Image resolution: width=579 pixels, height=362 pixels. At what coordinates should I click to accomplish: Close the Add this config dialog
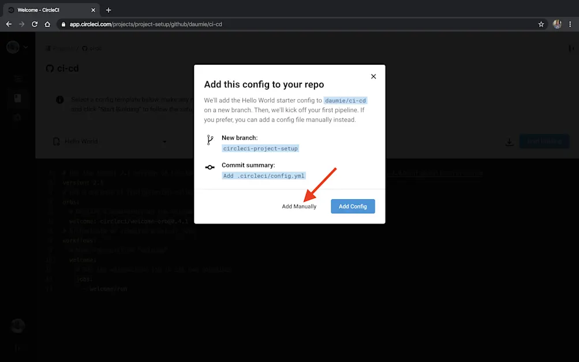tap(373, 76)
